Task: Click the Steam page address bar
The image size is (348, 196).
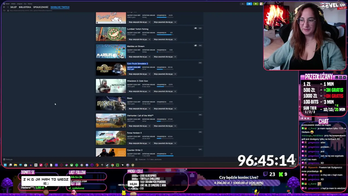Action: point(31,11)
